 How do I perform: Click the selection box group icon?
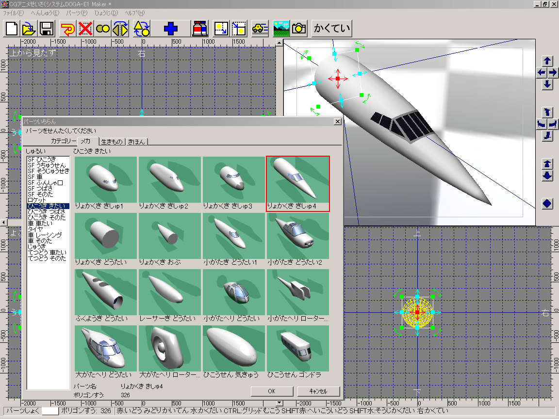point(221,29)
